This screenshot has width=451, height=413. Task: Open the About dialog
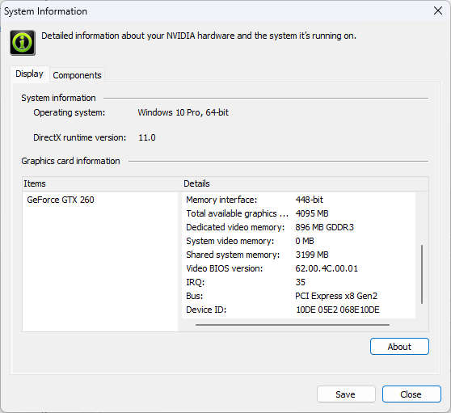pyautogui.click(x=399, y=347)
